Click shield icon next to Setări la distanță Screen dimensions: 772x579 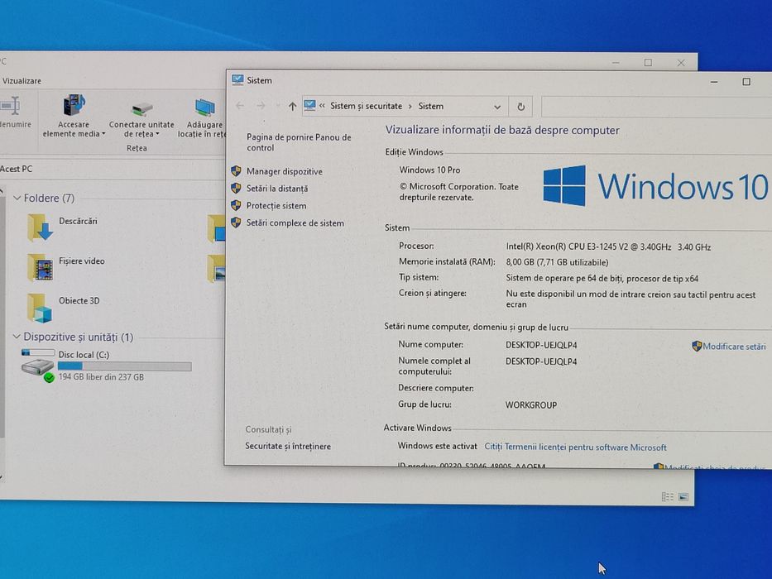[237, 188]
